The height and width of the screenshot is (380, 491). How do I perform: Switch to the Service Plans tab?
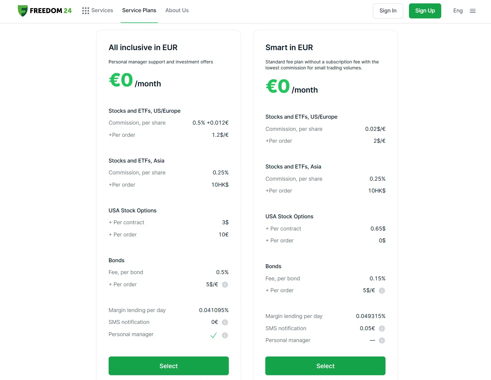tap(139, 10)
